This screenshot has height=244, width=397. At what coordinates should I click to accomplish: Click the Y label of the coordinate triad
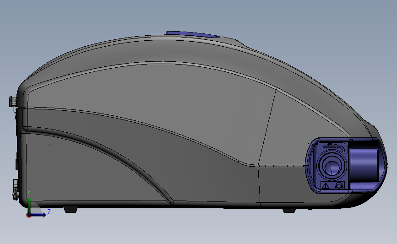29,193
